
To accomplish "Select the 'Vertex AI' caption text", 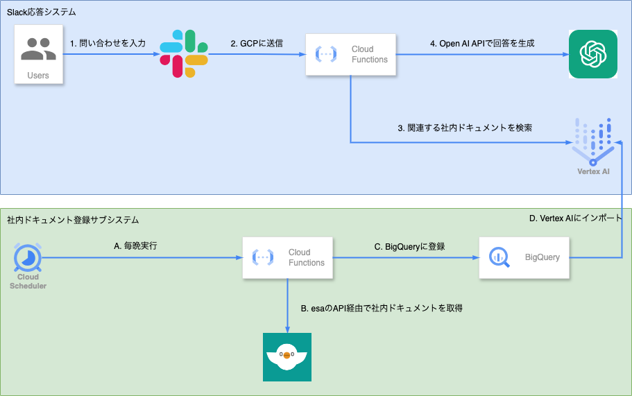I will point(593,171).
